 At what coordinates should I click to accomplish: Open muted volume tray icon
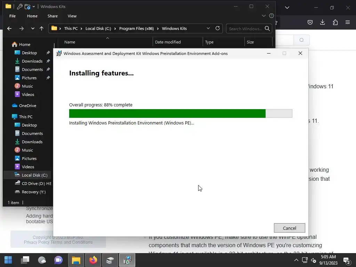click(314, 260)
